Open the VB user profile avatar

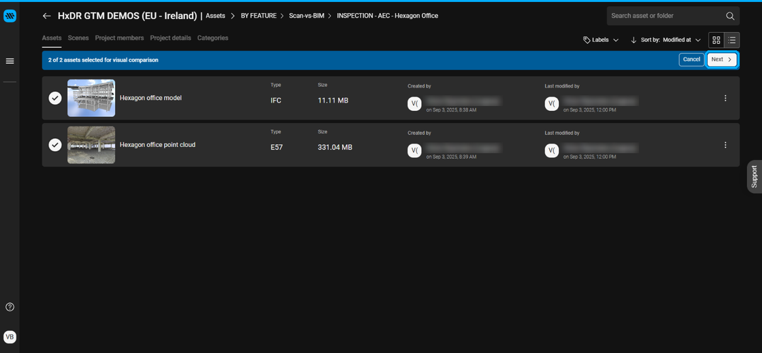coord(10,337)
